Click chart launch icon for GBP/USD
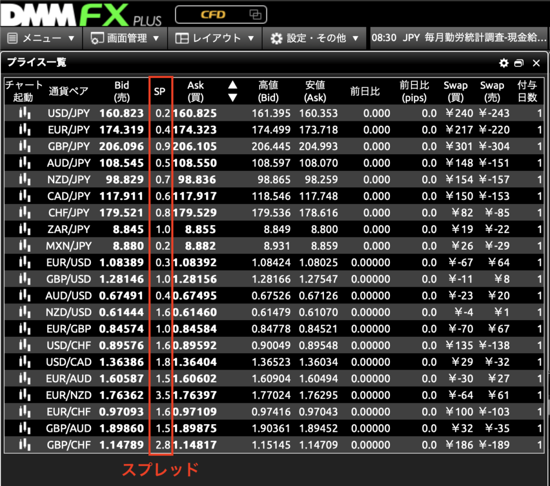 (24, 279)
